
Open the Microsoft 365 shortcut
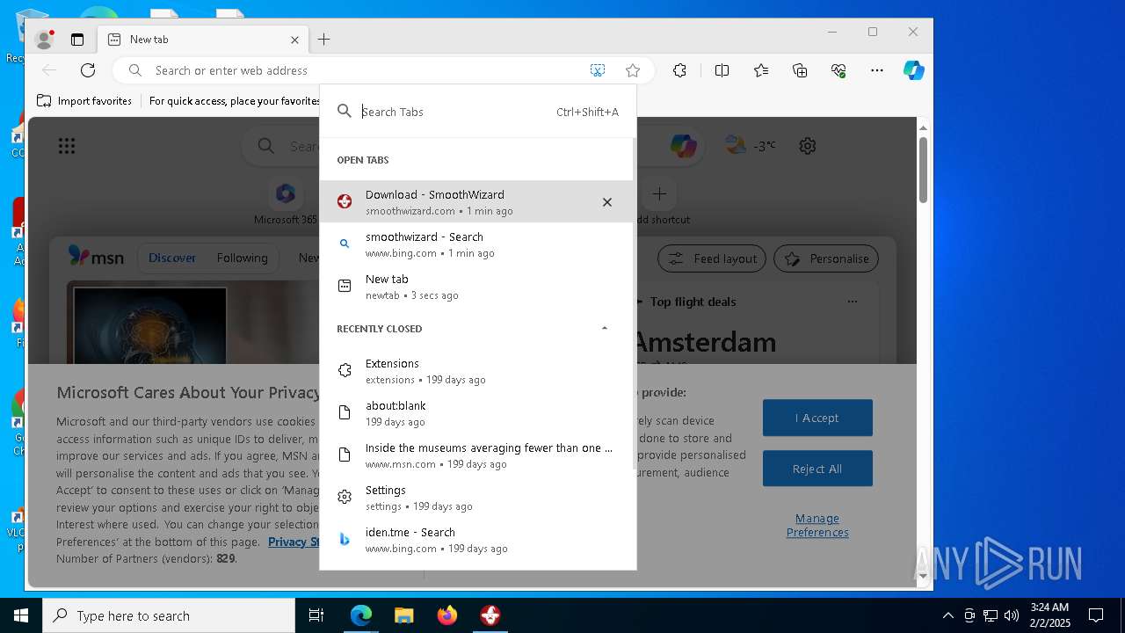285,203
